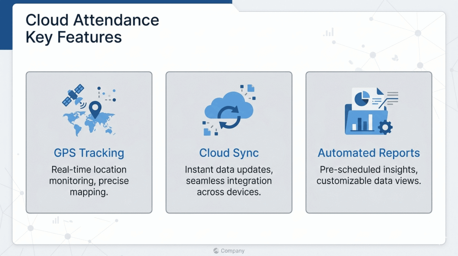The height and width of the screenshot is (256, 458).
Task: Click text 'Instant data updates, seamless integration'
Action: pos(229,175)
